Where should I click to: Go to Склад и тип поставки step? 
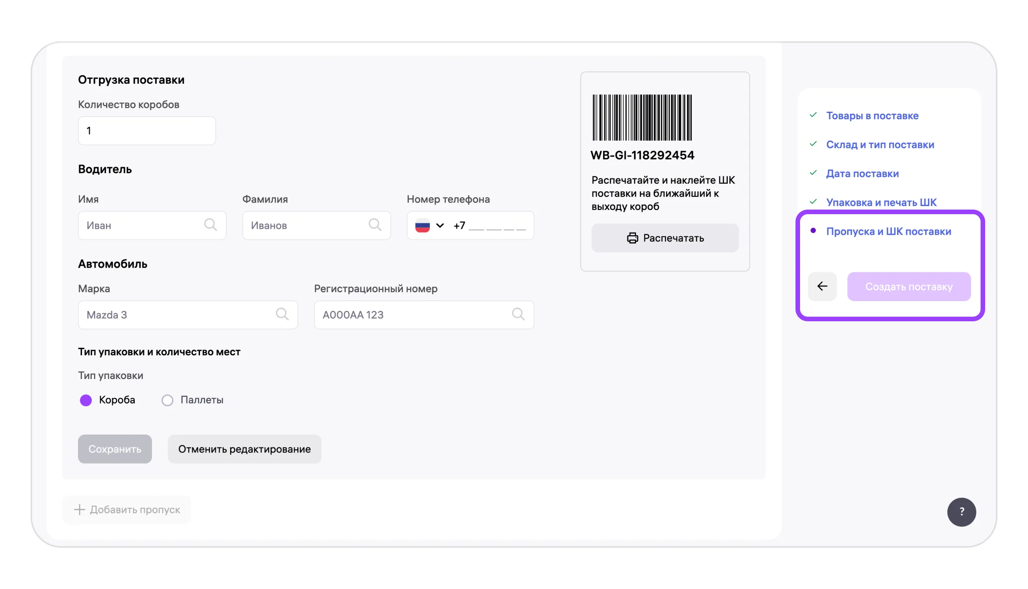pos(880,145)
